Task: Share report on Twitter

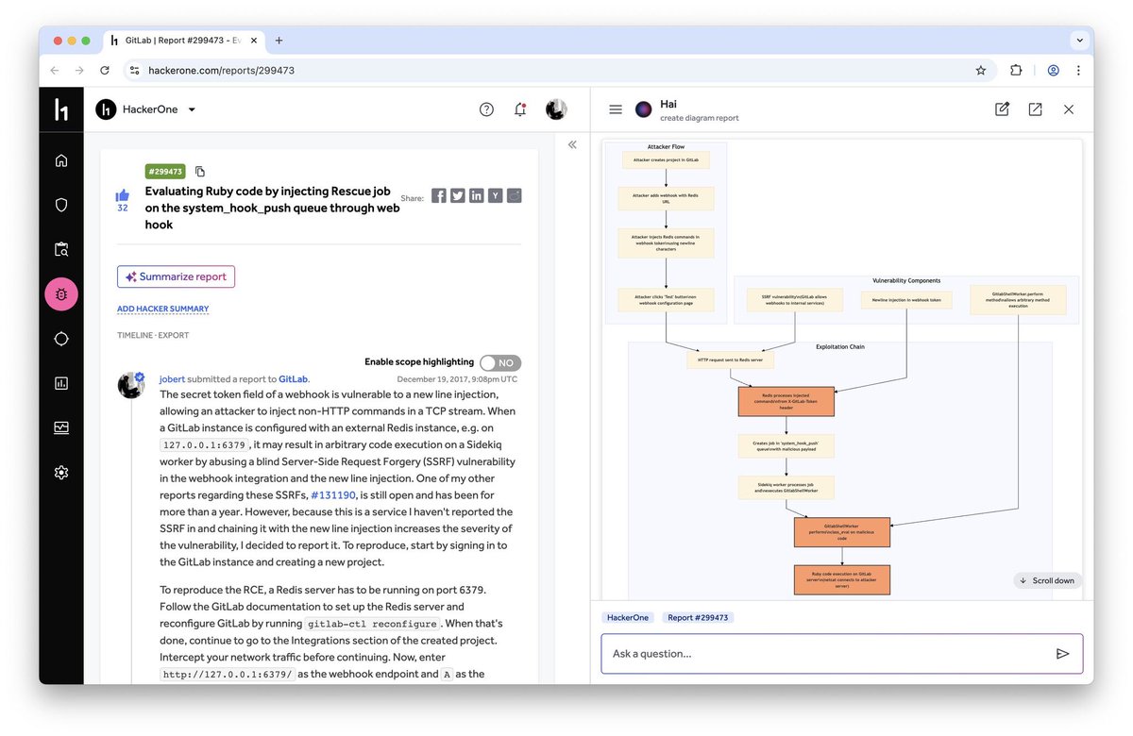Action: pos(458,195)
